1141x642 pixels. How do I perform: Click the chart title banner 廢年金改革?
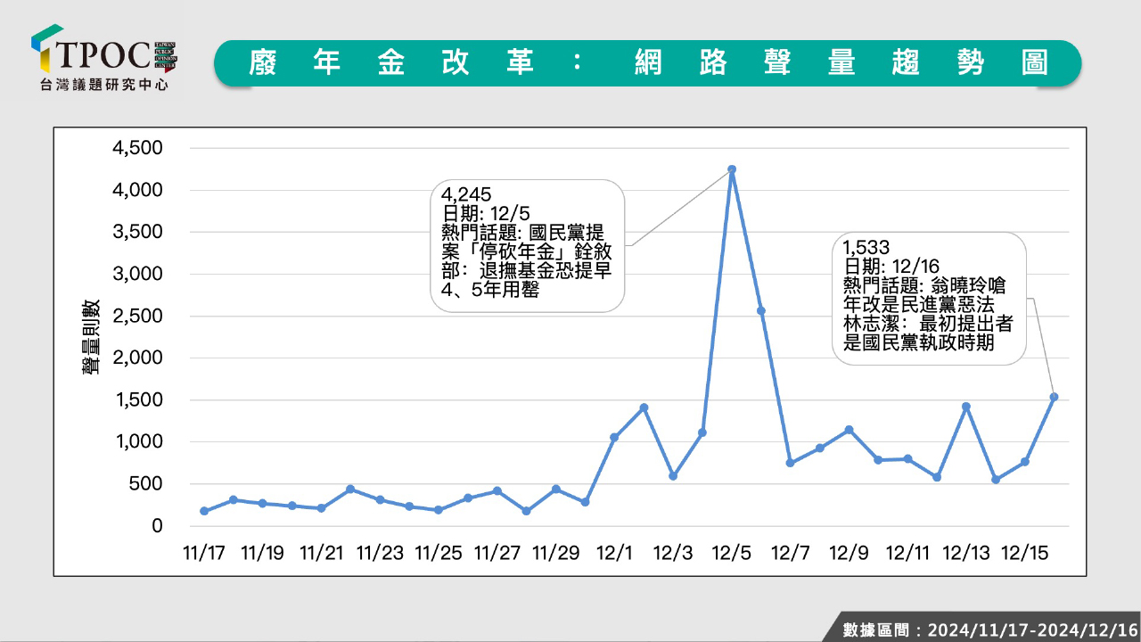point(647,63)
